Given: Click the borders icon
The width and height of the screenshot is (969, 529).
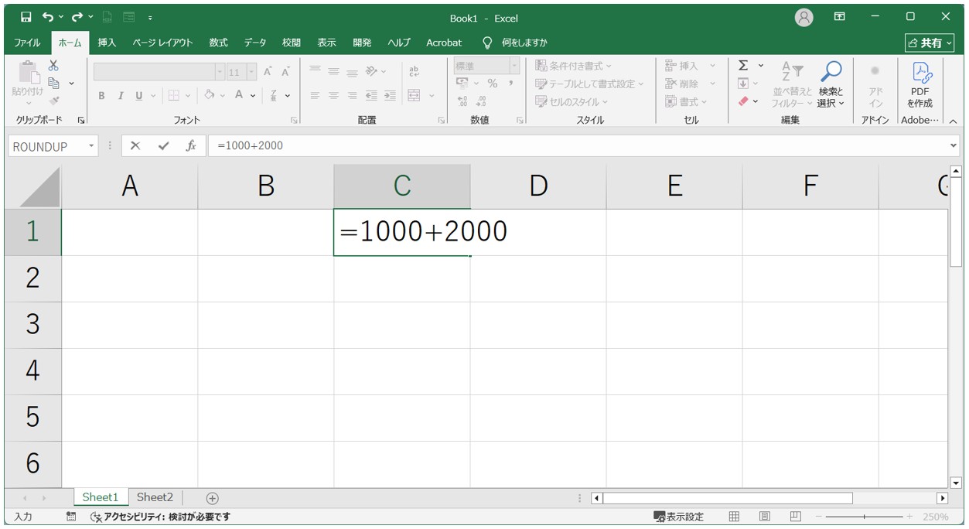Looking at the screenshot, I should click(173, 95).
